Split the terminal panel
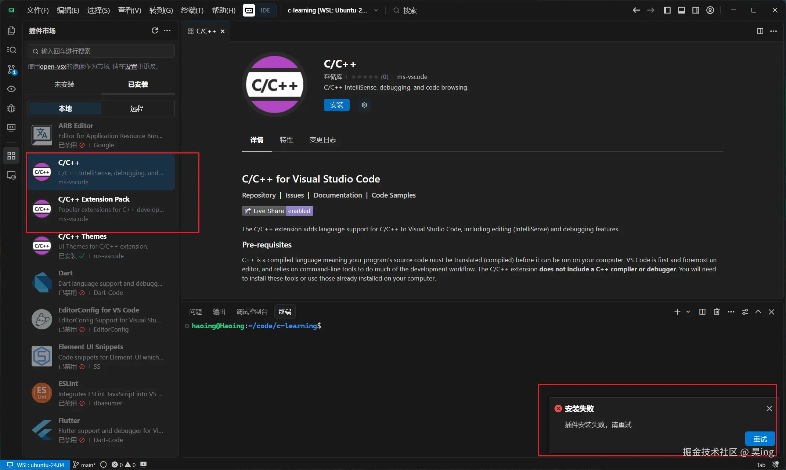 [x=702, y=312]
